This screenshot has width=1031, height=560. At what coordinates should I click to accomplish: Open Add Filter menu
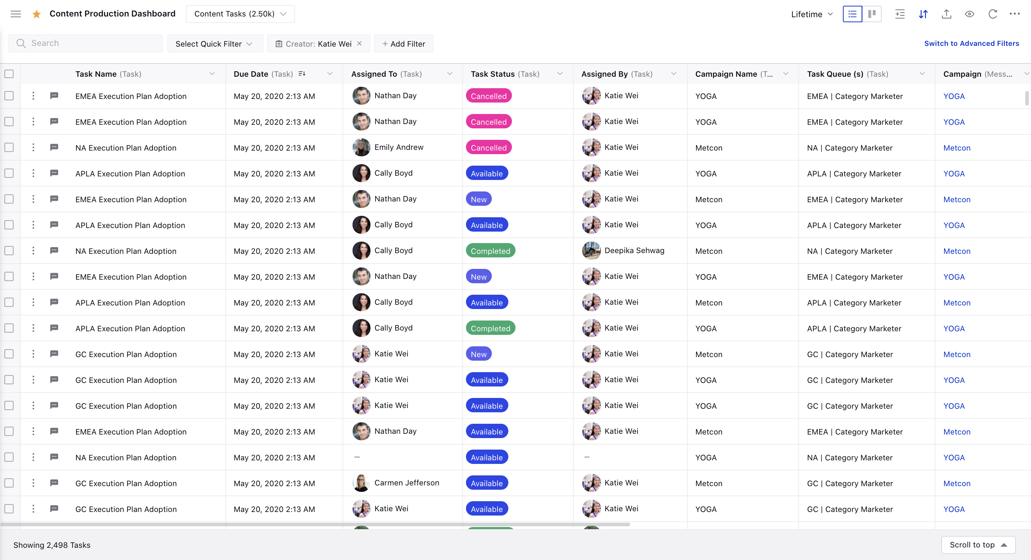403,43
